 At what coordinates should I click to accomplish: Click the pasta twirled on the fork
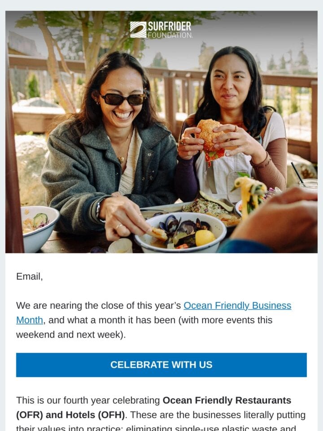click(x=250, y=194)
